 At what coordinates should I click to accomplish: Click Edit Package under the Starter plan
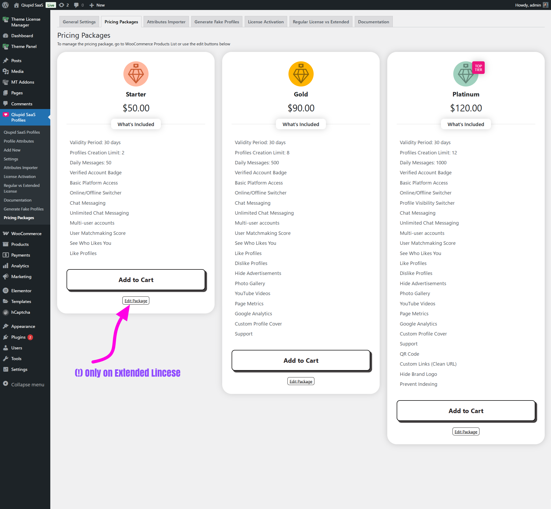tap(136, 300)
